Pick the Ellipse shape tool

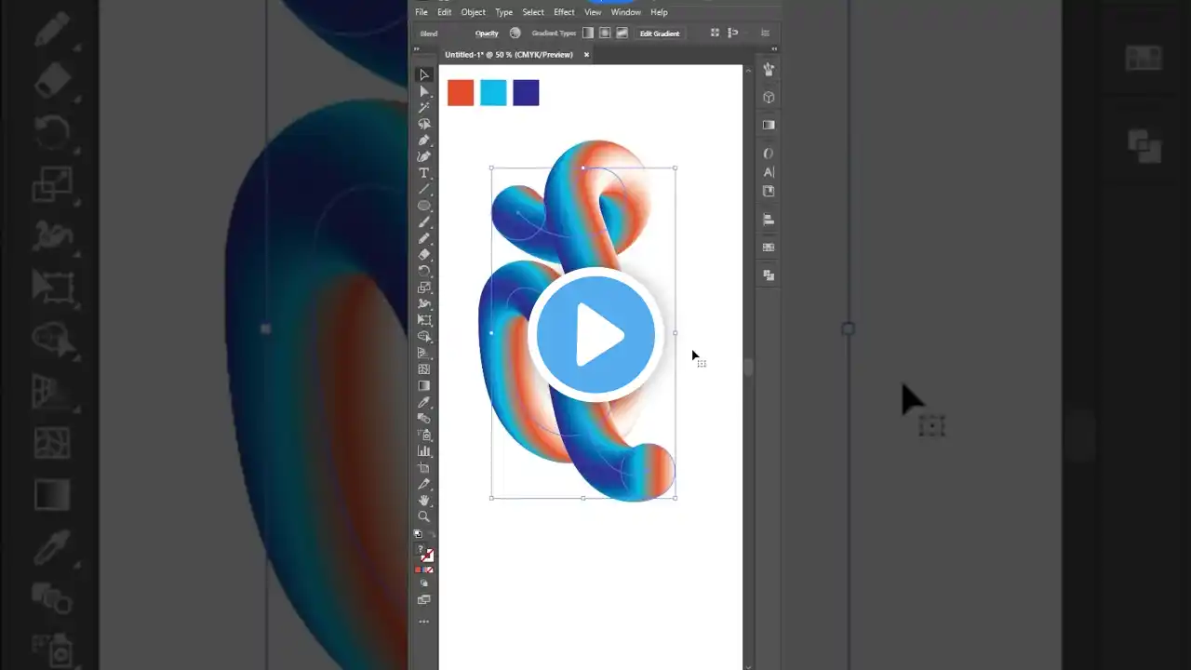424,206
